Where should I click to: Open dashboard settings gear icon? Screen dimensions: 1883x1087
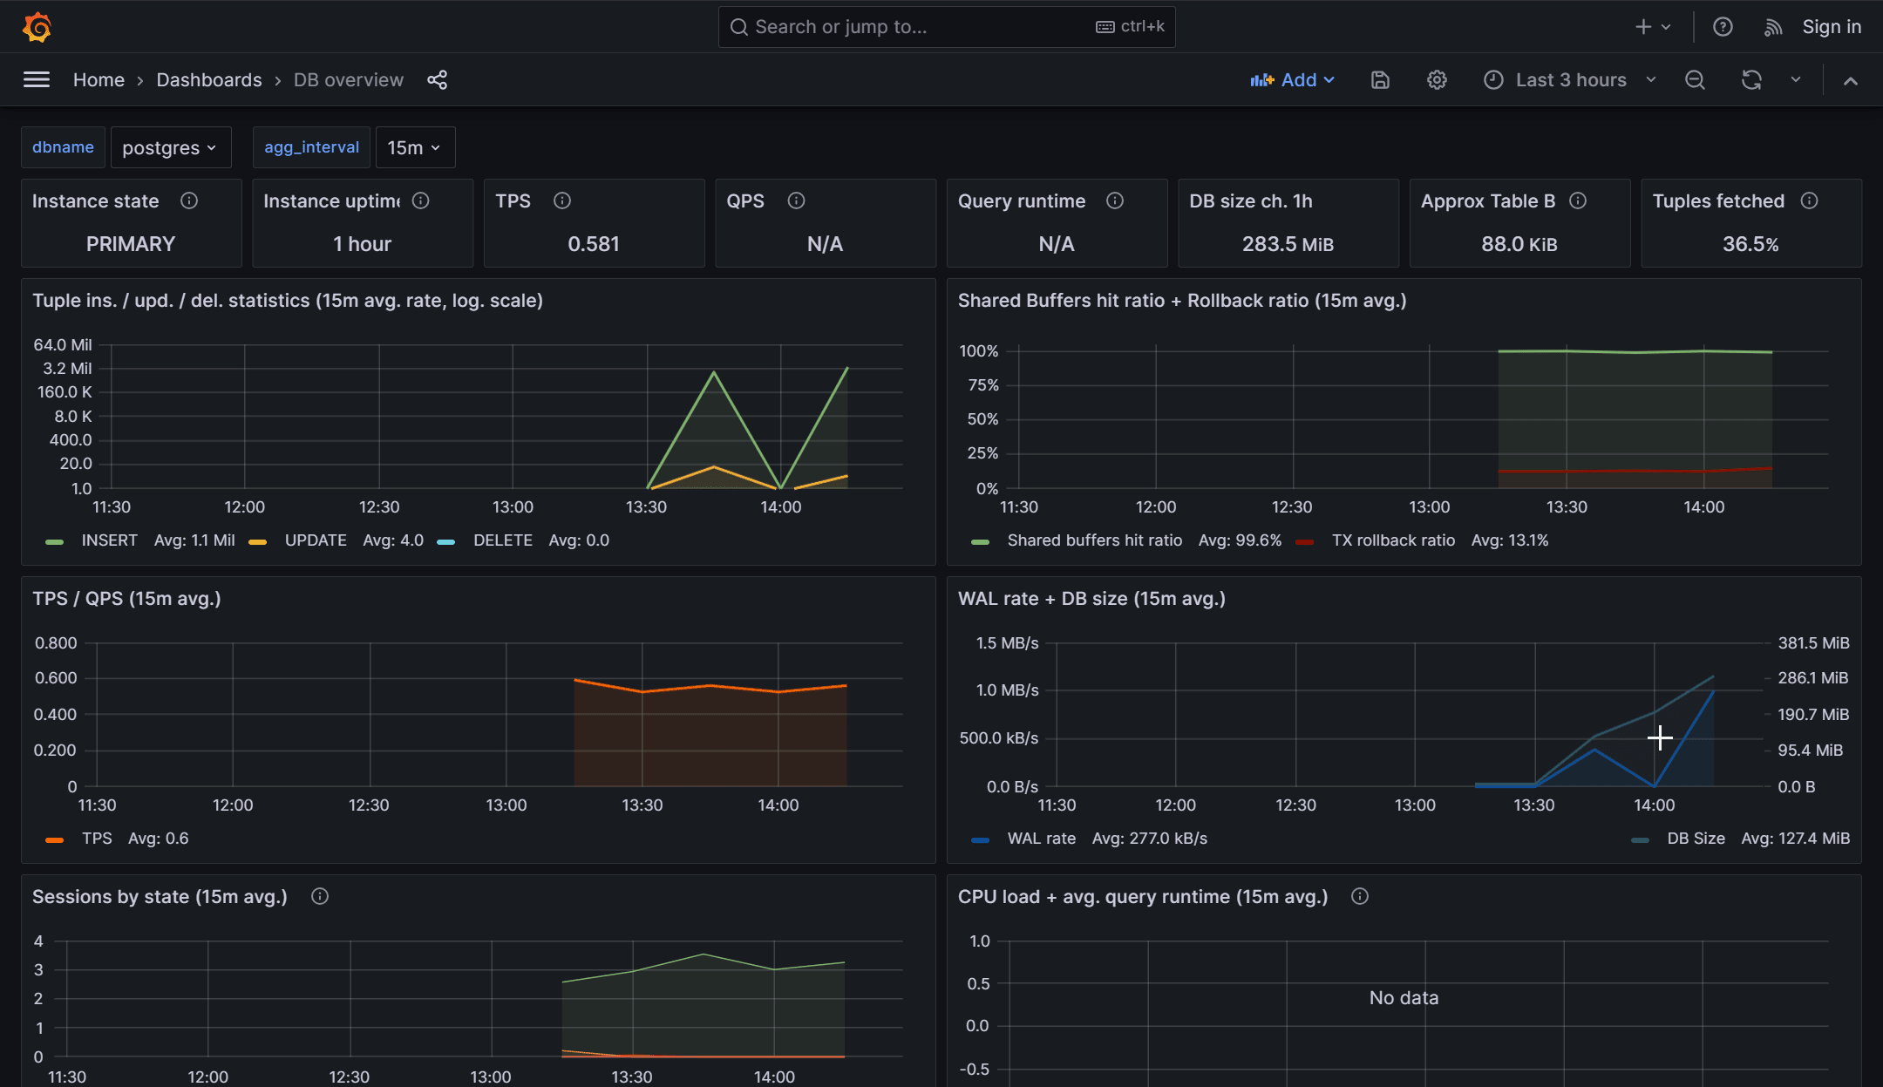click(1437, 80)
